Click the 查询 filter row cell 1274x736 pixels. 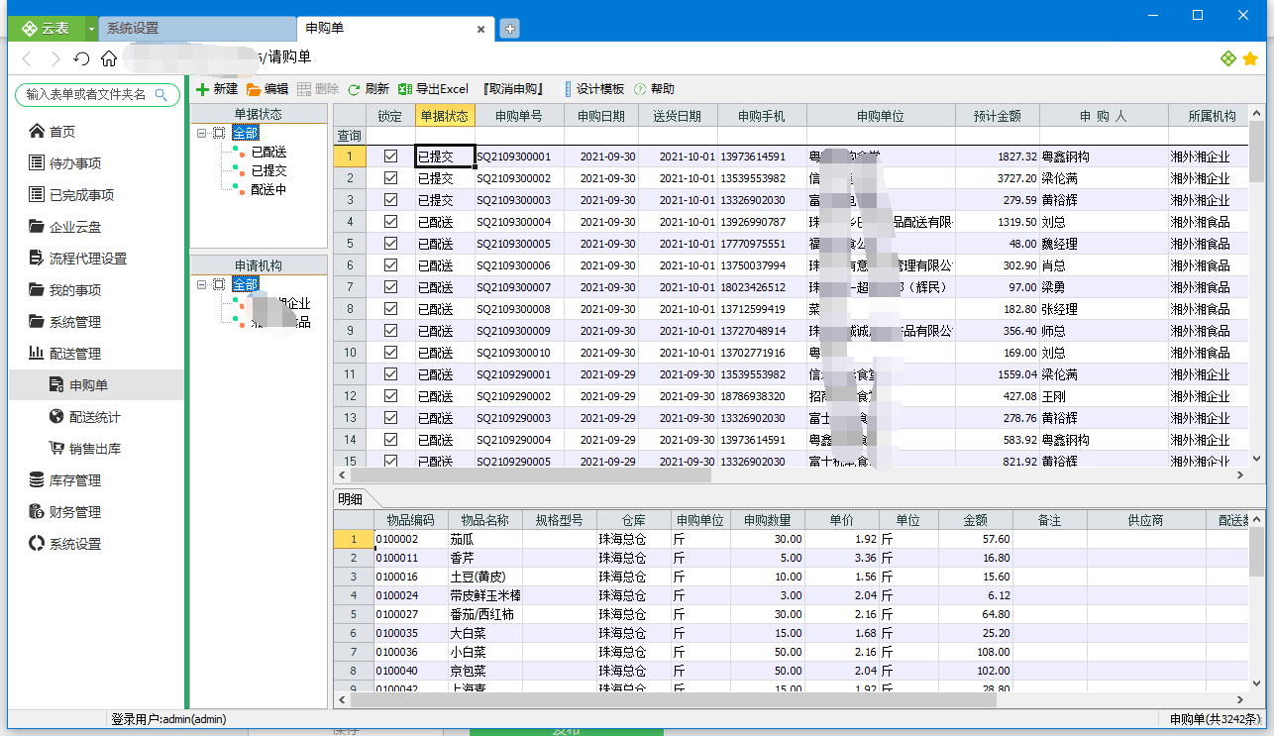click(350, 136)
